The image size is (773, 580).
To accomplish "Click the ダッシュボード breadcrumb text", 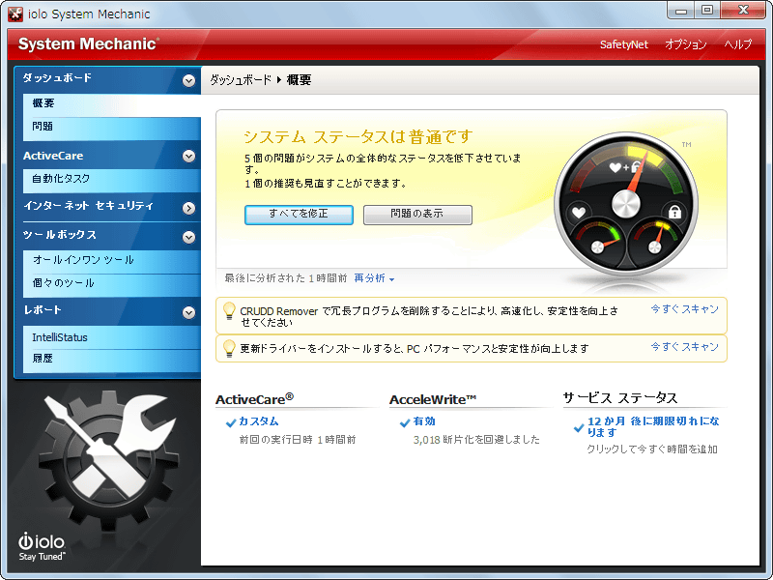I will coord(241,80).
